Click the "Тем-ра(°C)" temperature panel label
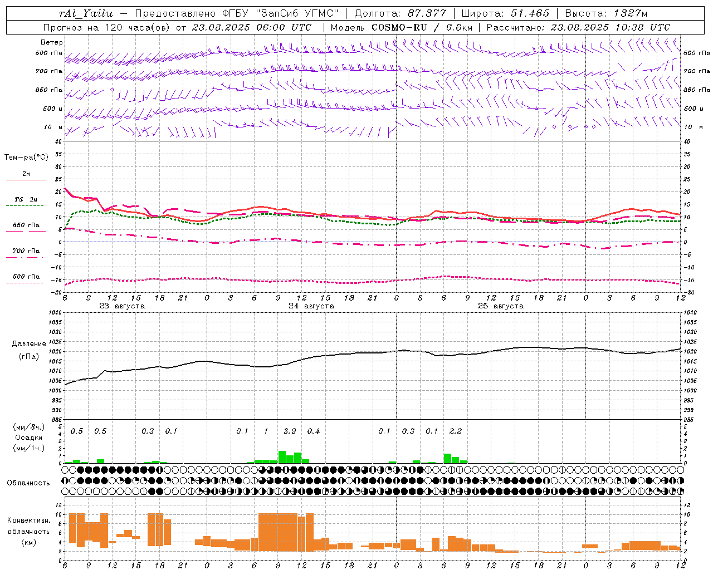This screenshot has height=570, width=713. click(x=26, y=157)
